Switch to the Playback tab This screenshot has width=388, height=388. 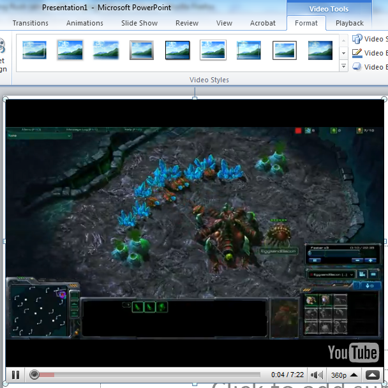coord(350,23)
